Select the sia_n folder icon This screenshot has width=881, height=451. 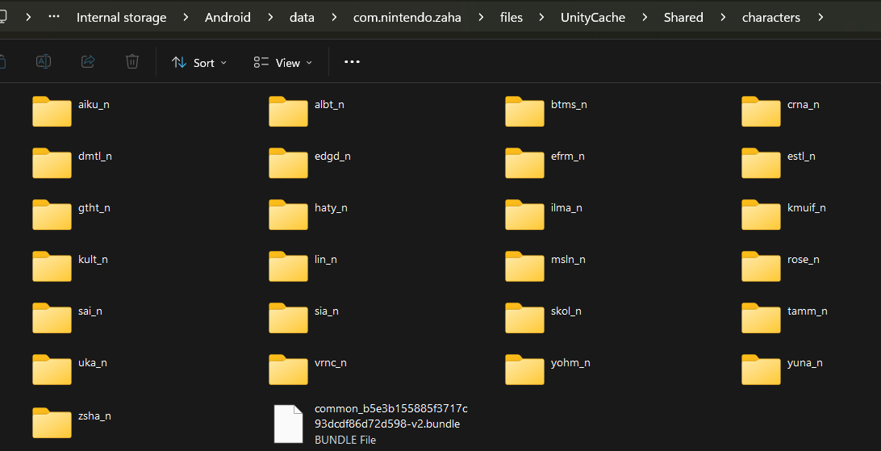[x=288, y=318]
